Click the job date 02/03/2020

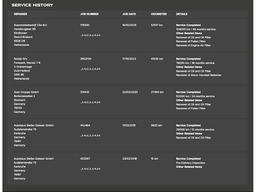[x=130, y=92]
